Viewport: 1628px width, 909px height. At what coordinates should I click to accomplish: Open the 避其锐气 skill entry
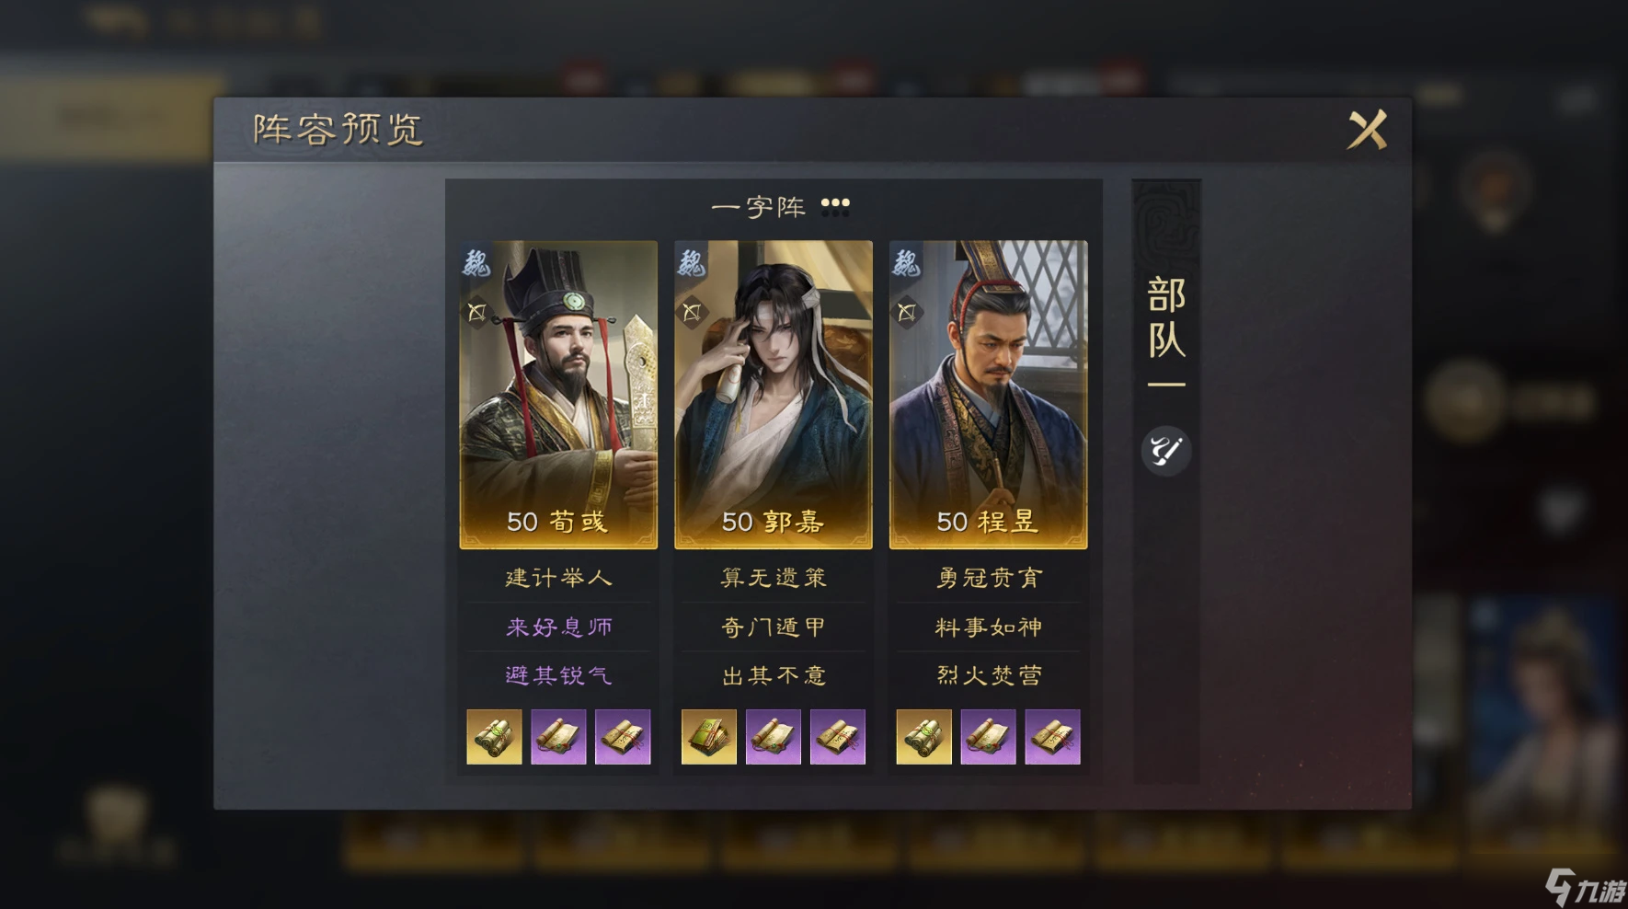pos(558,675)
